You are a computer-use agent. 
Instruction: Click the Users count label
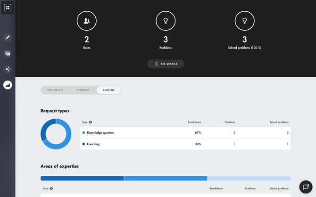tap(87, 48)
